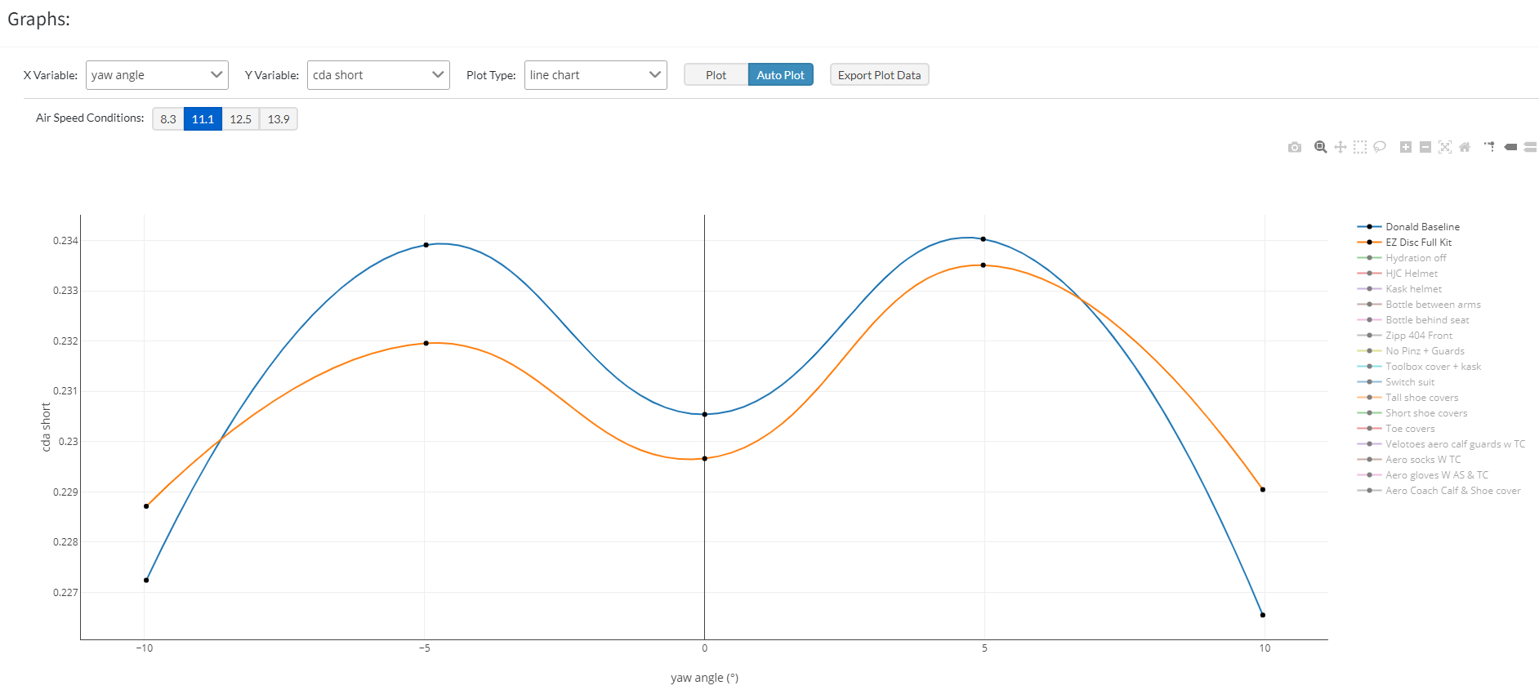Pick the Lasso Select tool

tap(1380, 147)
